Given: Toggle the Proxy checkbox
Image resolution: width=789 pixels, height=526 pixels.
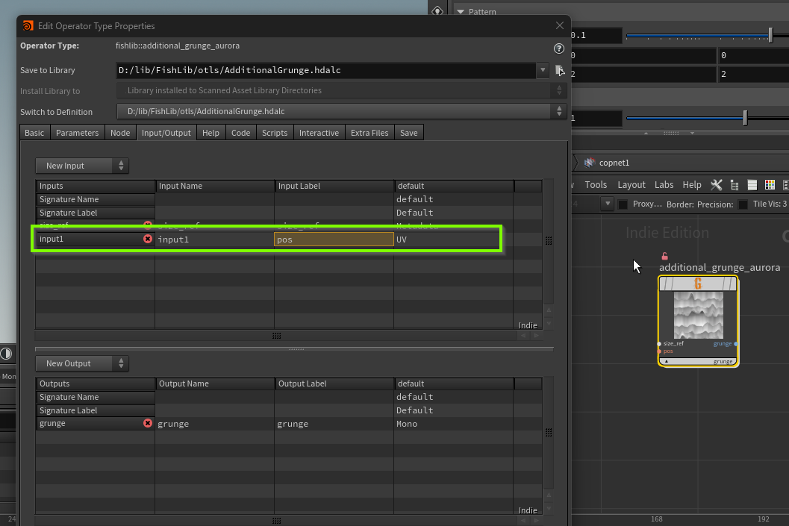Looking at the screenshot, I should [623, 204].
